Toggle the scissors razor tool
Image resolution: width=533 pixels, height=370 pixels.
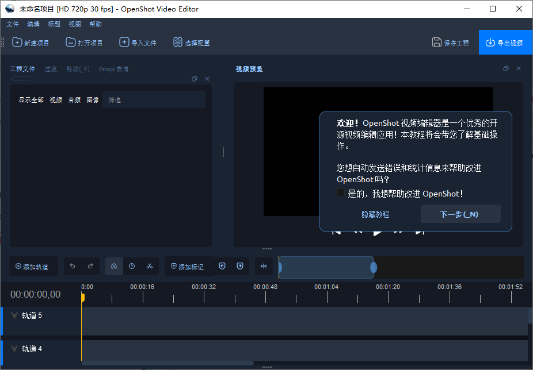[150, 266]
